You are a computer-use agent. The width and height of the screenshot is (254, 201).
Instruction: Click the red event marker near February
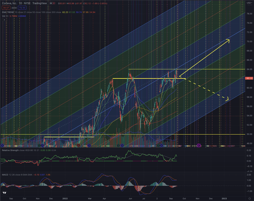coord(79,146)
